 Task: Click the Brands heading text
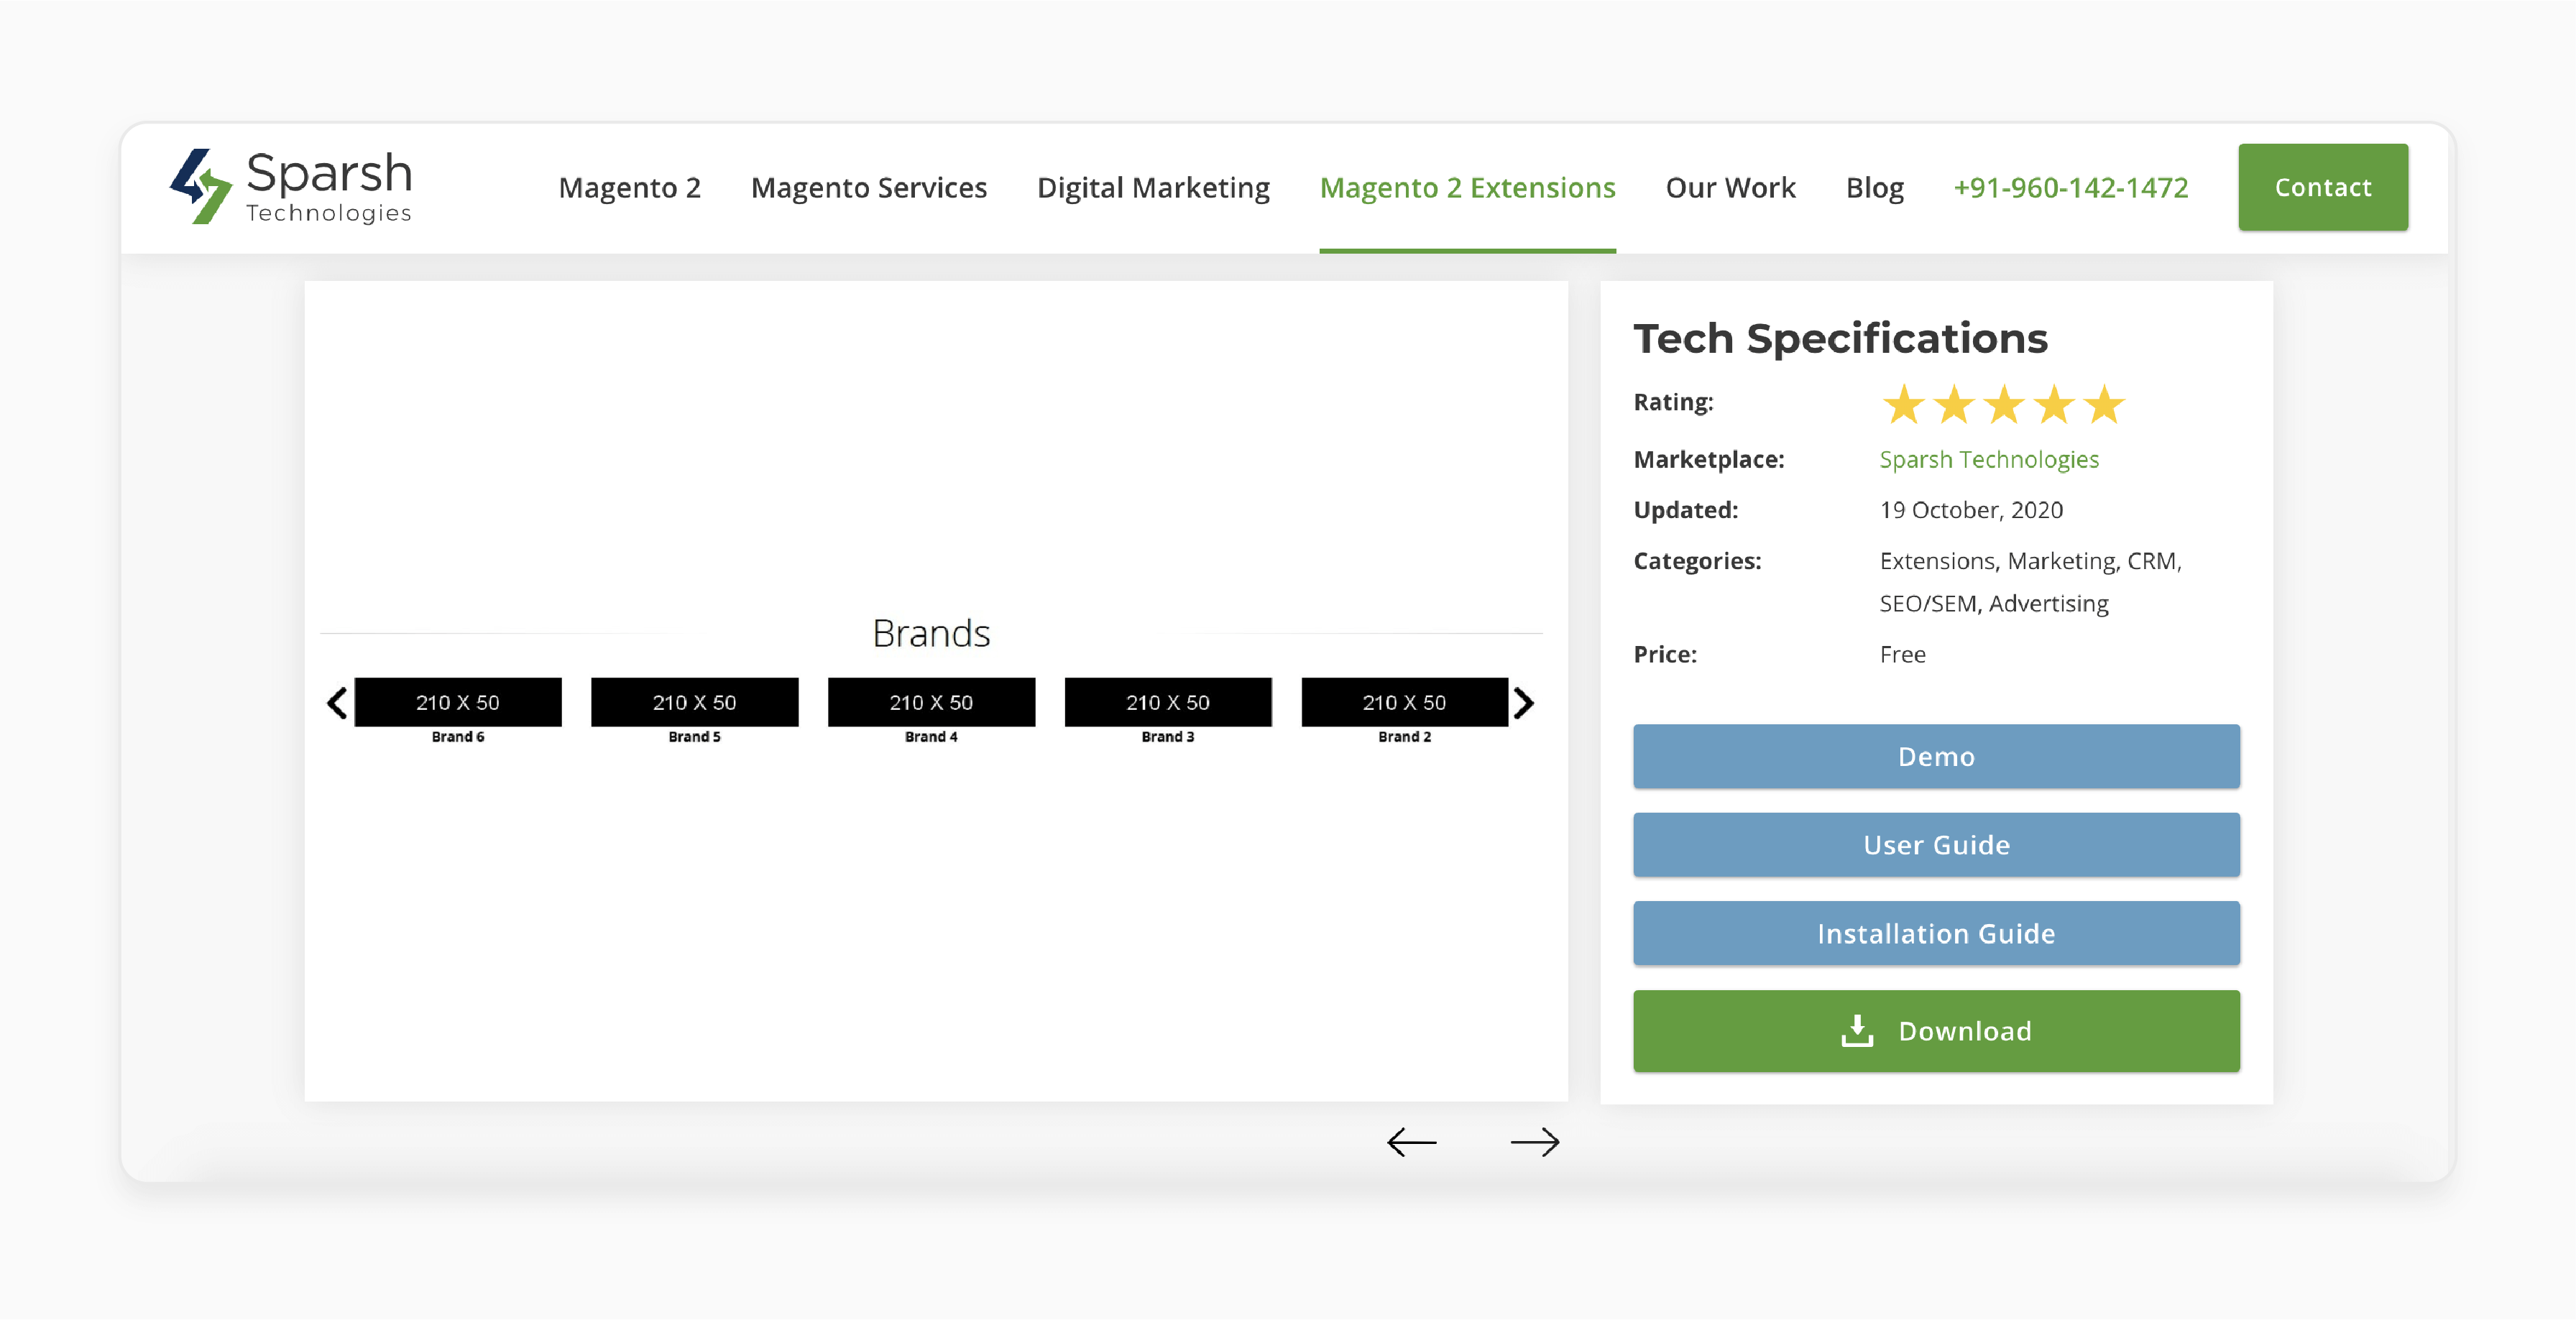[x=931, y=633]
